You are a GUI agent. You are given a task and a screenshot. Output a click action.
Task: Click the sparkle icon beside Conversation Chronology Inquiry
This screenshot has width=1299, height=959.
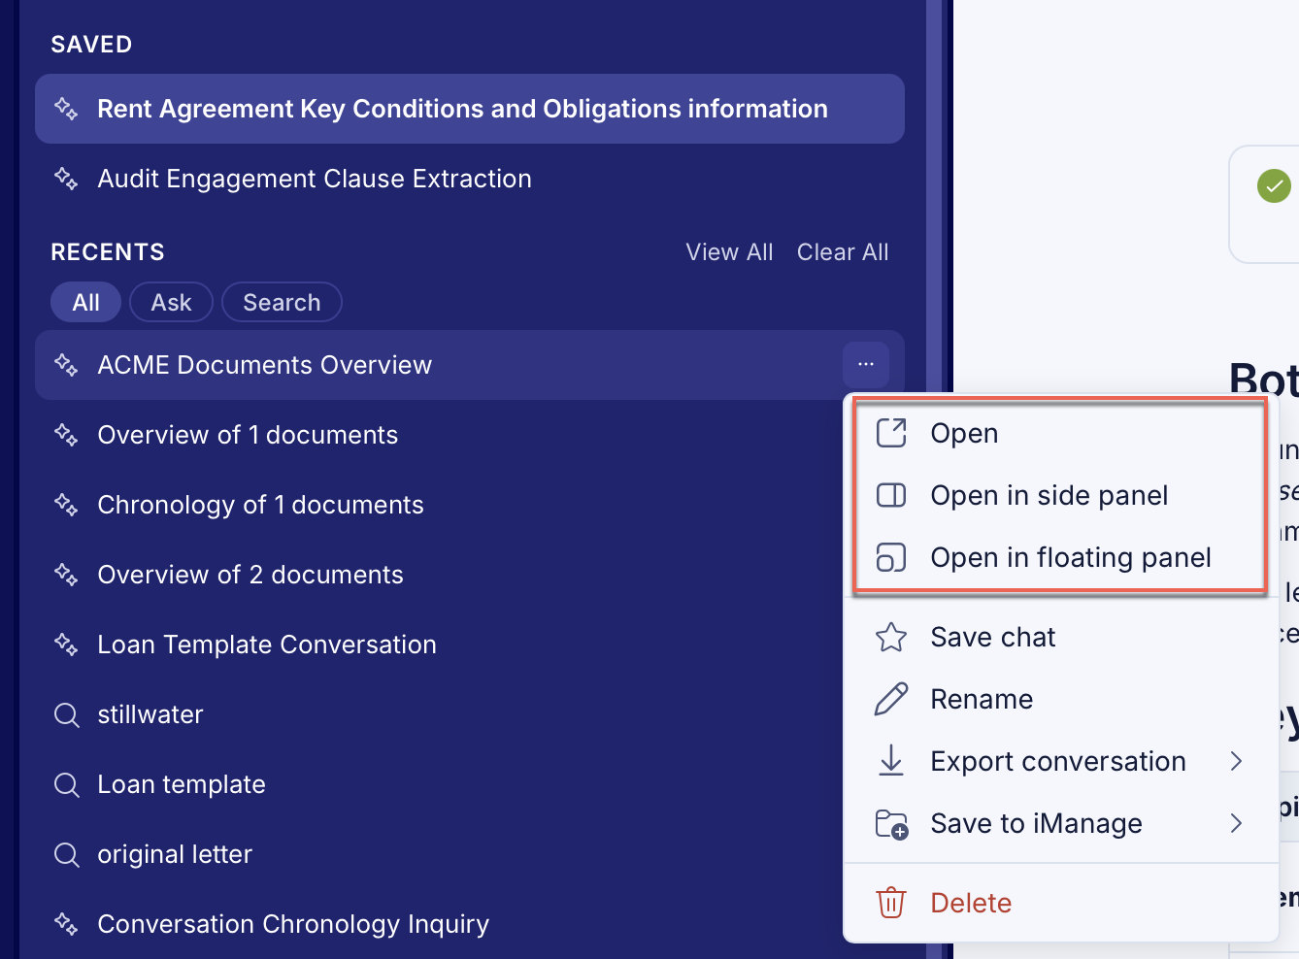66,924
